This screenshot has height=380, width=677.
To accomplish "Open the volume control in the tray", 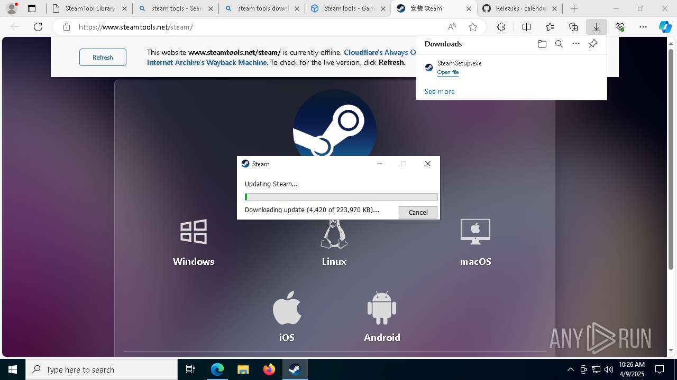I will (x=609, y=369).
